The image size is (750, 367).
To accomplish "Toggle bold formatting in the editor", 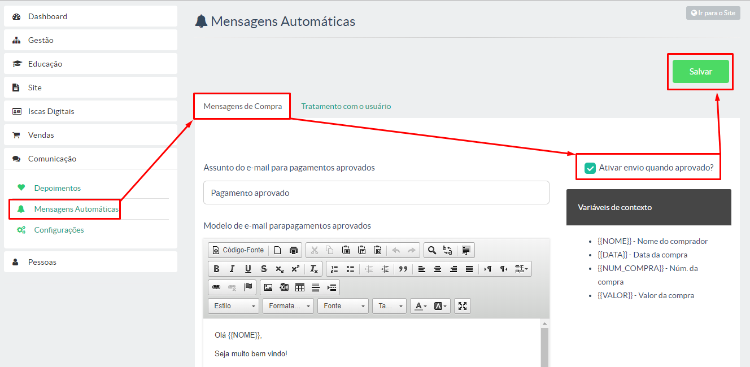I will coord(216,269).
